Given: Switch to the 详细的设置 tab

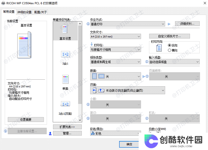Looking at the screenshot, I should coord(24,12).
